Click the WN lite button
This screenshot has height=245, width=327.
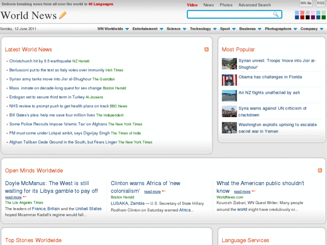pos(306,3)
